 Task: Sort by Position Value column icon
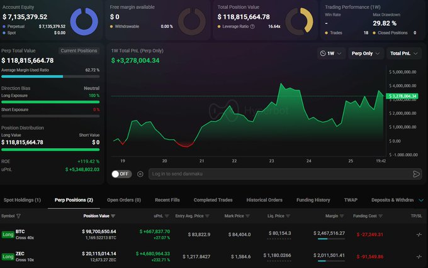pyautogui.click(x=113, y=216)
